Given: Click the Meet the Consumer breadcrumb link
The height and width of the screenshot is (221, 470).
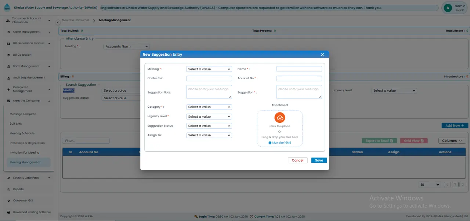Looking at the screenshot, I should pyautogui.click(x=75, y=20).
